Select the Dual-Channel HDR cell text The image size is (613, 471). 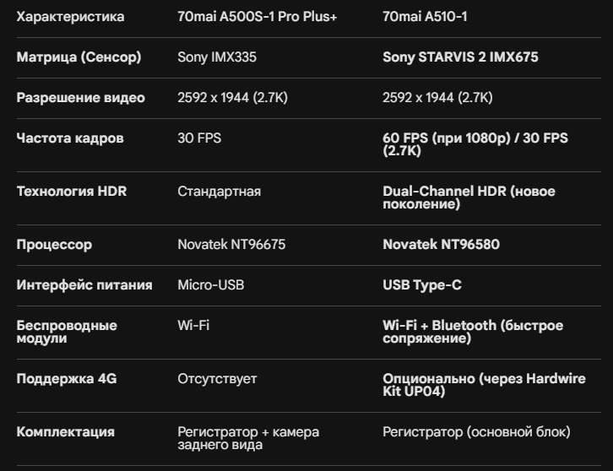(469, 198)
